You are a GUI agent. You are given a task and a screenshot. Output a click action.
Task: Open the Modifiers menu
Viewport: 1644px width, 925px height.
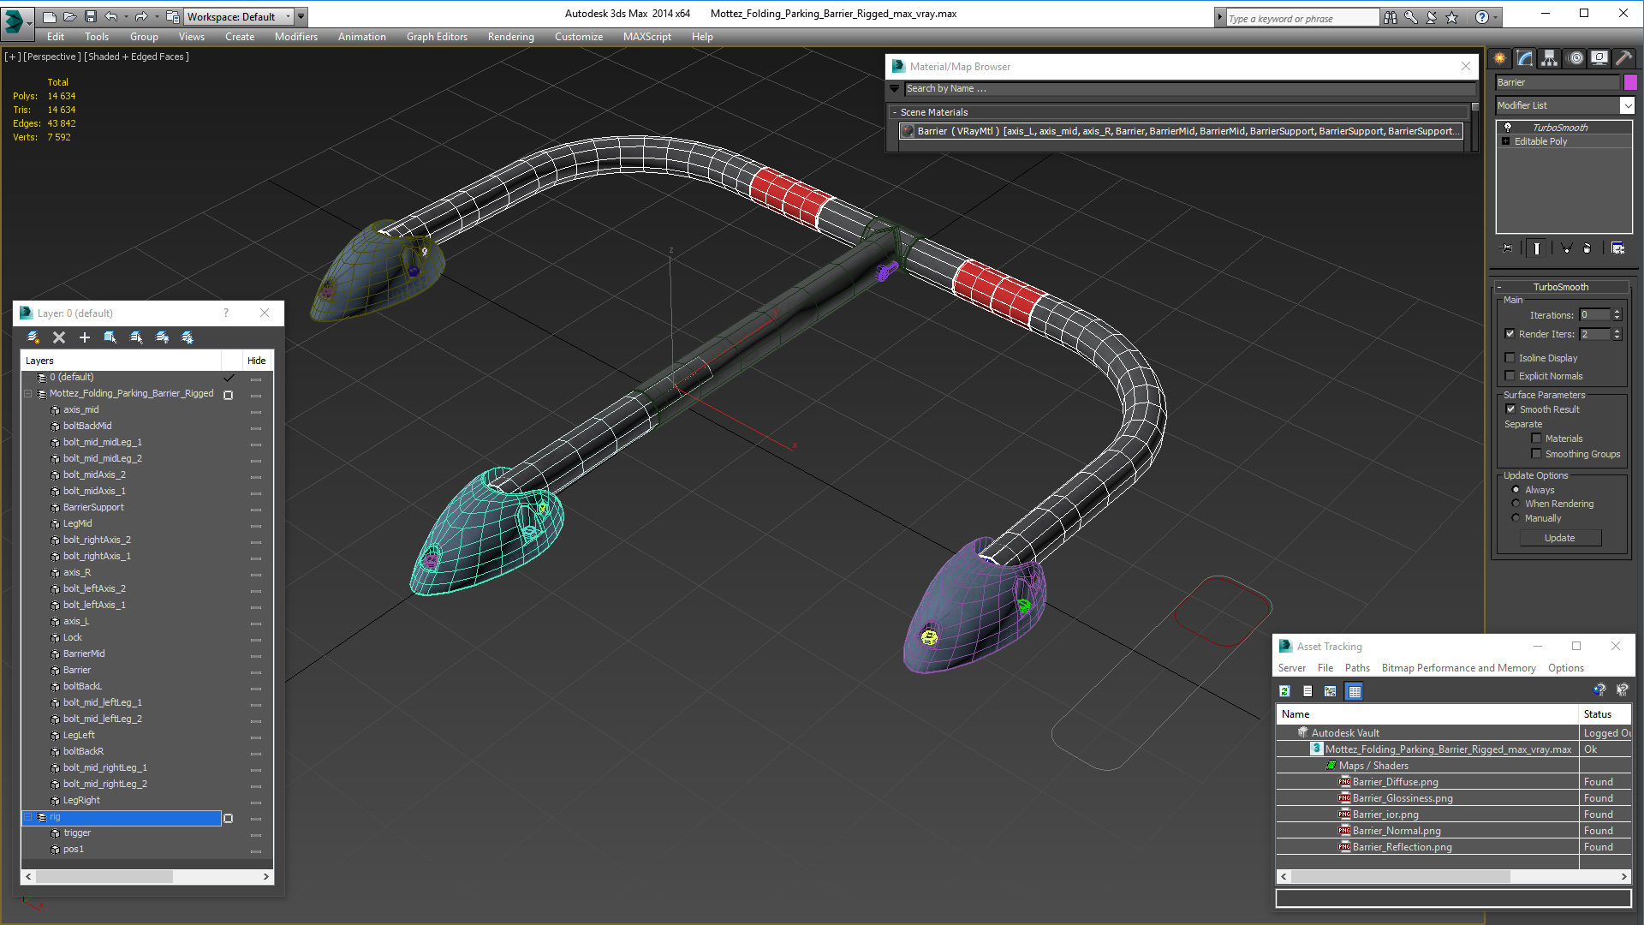[x=296, y=37]
